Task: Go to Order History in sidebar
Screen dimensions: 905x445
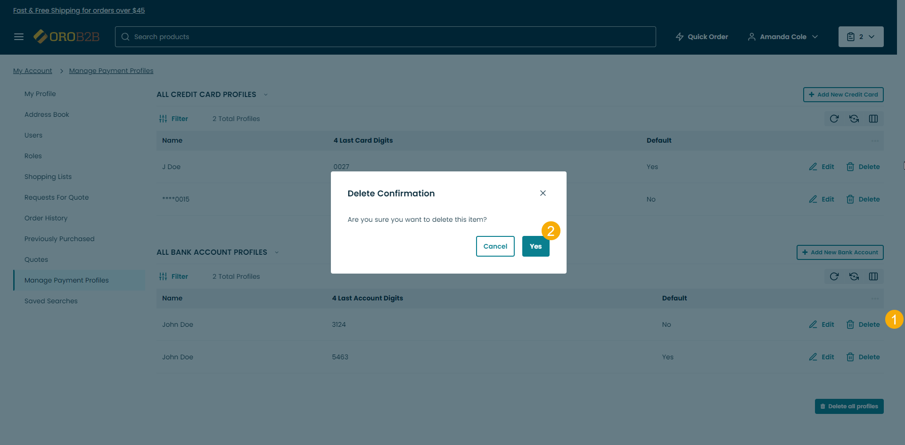Action: click(x=46, y=218)
